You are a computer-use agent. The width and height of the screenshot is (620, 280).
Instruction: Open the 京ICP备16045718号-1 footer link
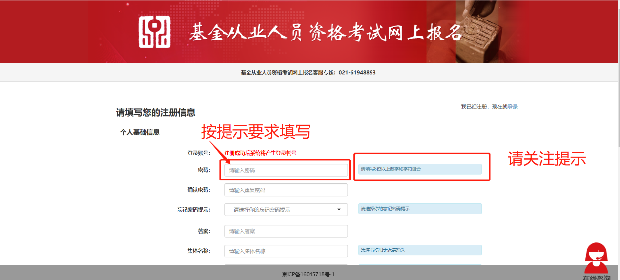[309, 274]
